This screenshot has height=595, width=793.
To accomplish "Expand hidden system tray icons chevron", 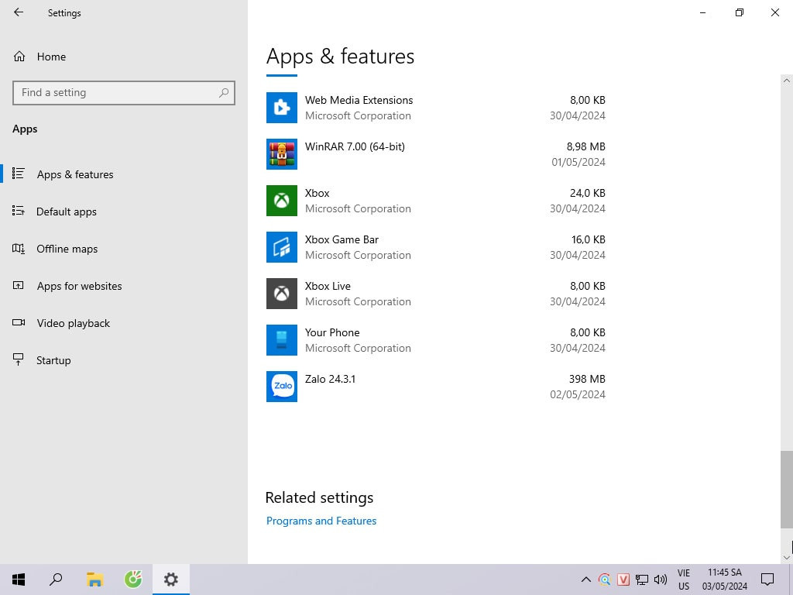I will pos(585,580).
